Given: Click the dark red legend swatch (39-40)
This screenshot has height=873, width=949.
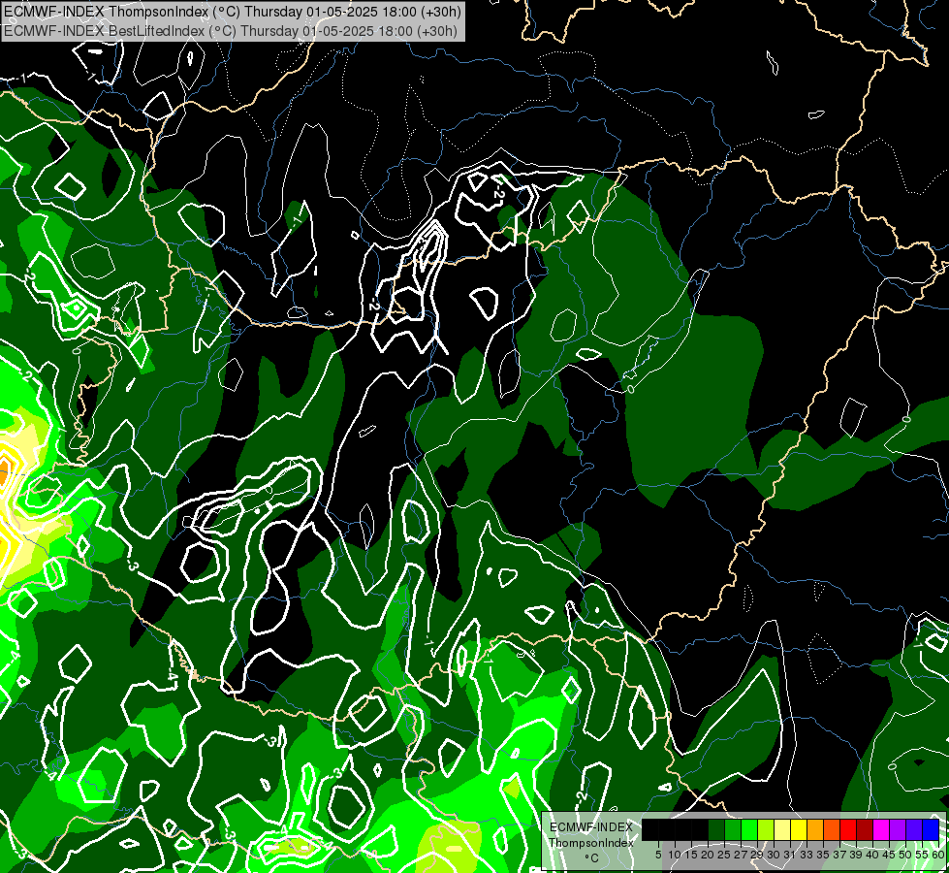Looking at the screenshot, I should click(x=865, y=829).
